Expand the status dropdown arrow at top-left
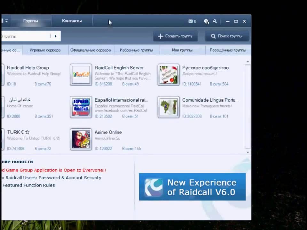 [6, 21]
